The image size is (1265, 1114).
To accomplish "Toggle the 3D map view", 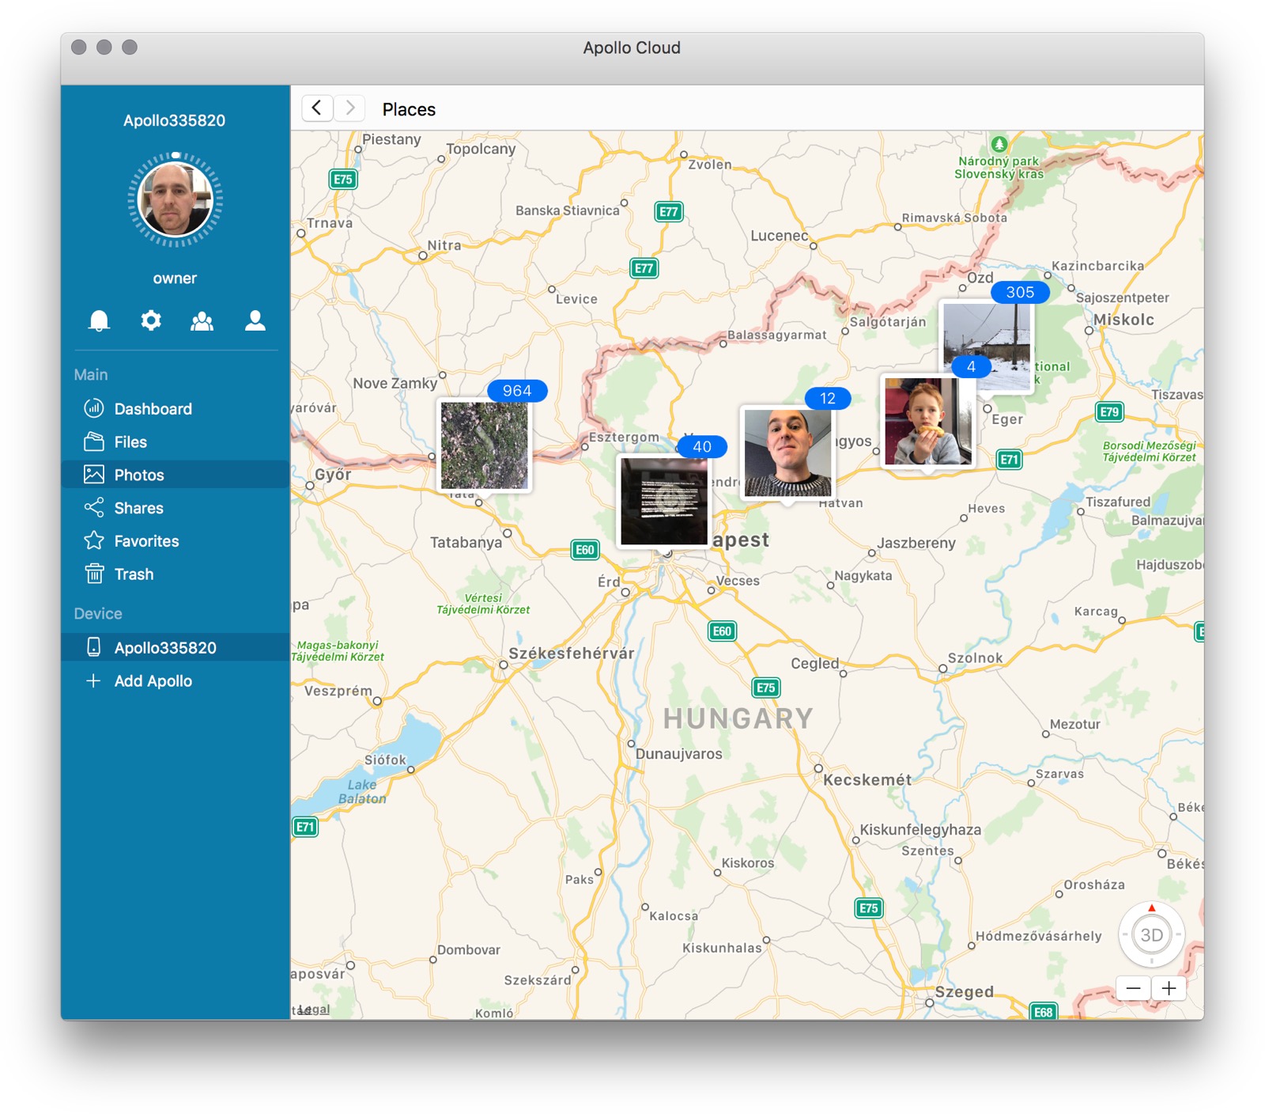I will click(1151, 935).
